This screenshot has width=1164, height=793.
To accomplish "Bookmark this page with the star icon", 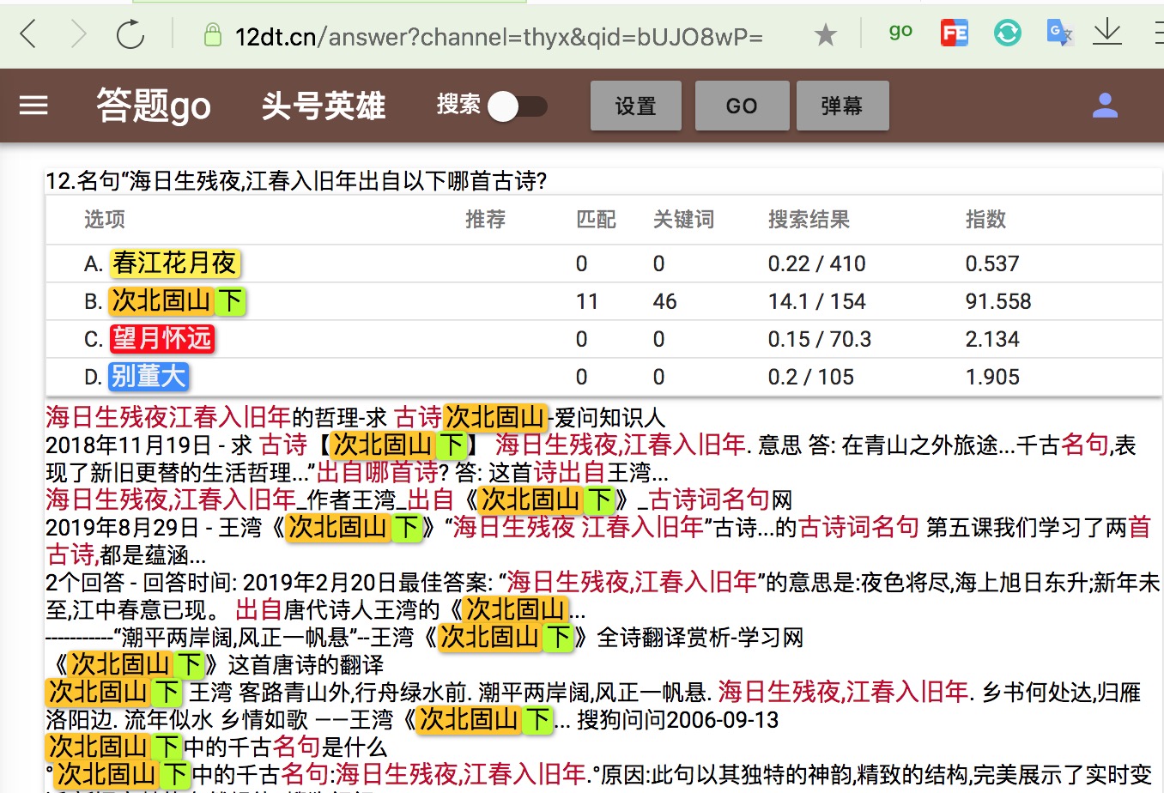I will (x=826, y=35).
